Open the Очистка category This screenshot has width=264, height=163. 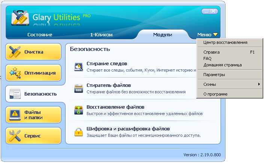(x=33, y=52)
